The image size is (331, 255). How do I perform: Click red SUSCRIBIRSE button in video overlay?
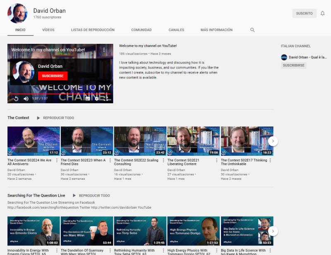pos(53,76)
